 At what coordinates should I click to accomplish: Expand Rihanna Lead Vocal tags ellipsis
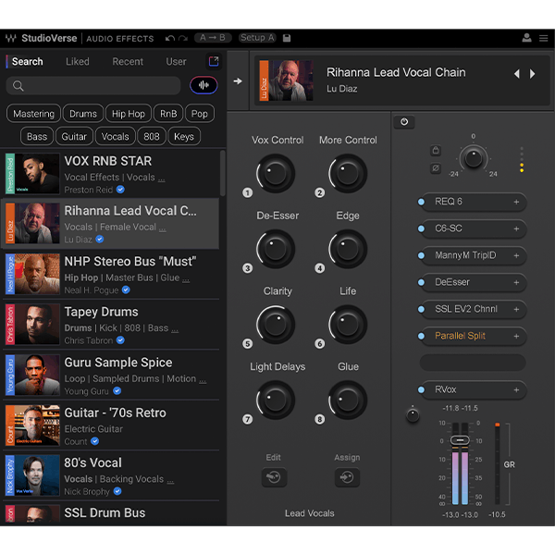point(162,229)
